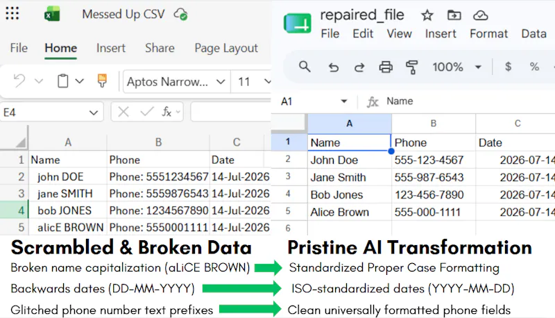The width and height of the screenshot is (555, 318).
Task: Click the cancel X in Excel formula bar
Action: 123,112
